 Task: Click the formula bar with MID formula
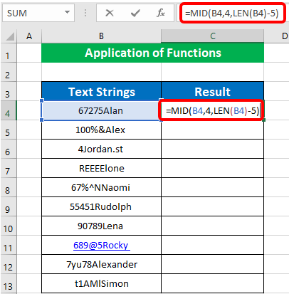click(233, 13)
